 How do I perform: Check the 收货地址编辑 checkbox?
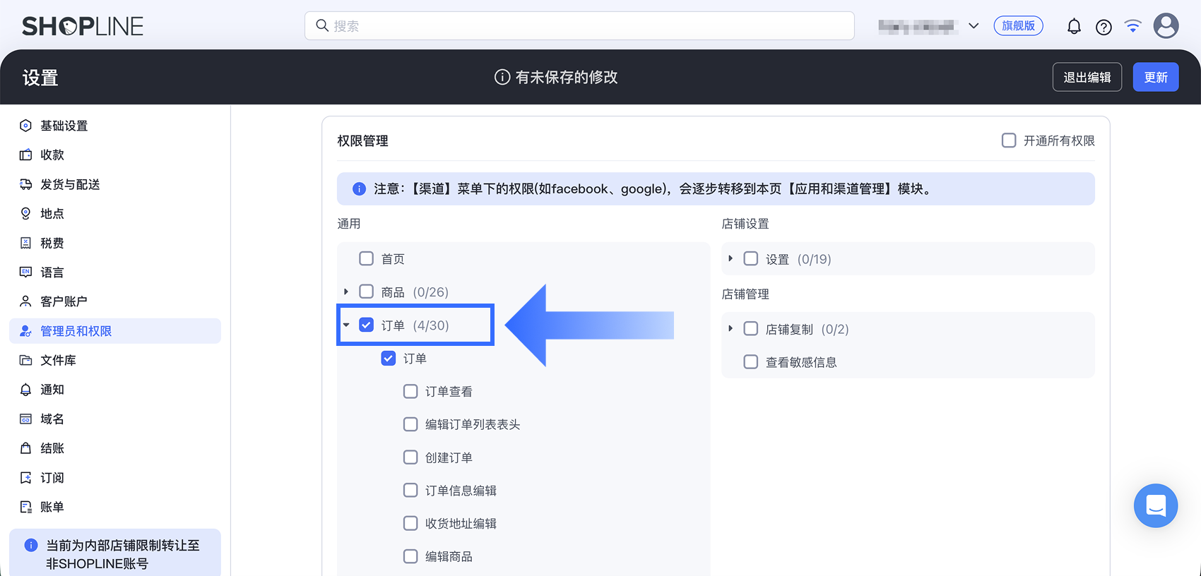(x=410, y=523)
